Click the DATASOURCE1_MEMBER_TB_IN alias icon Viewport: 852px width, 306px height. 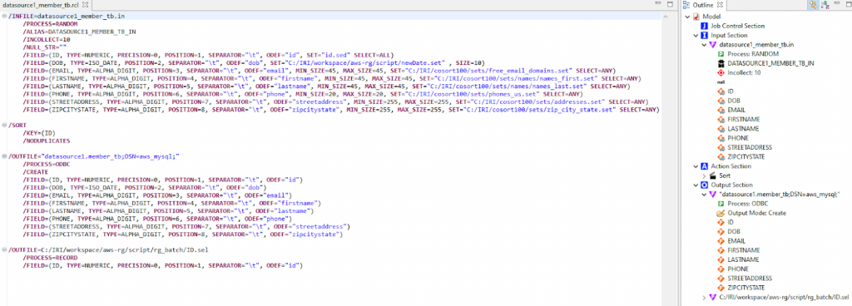pyautogui.click(x=721, y=63)
